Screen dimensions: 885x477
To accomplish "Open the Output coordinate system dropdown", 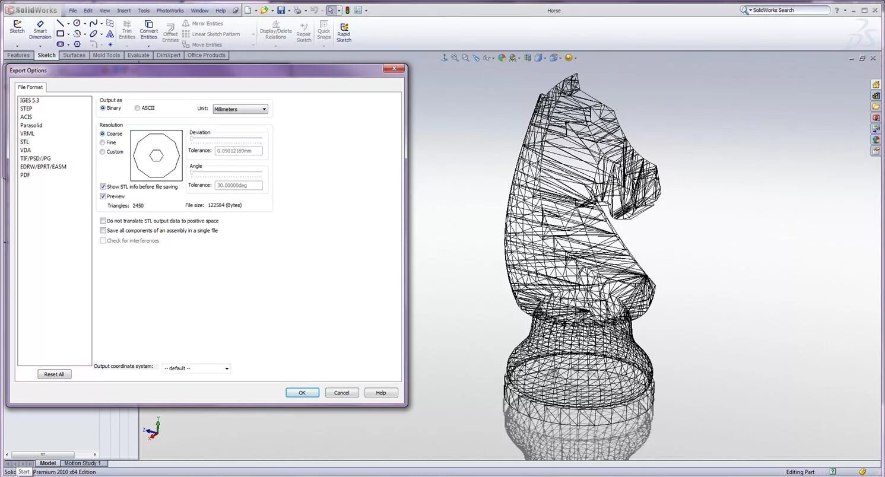I will (x=196, y=368).
